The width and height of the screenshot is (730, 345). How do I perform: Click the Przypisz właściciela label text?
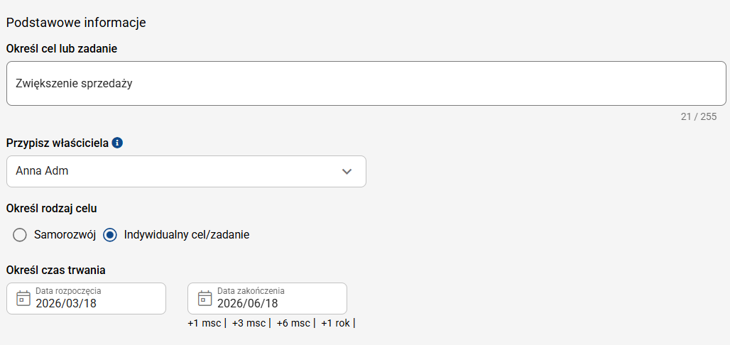[58, 143]
